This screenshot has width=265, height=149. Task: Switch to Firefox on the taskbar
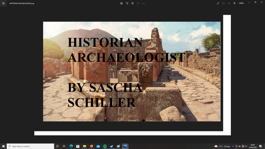coord(91,146)
